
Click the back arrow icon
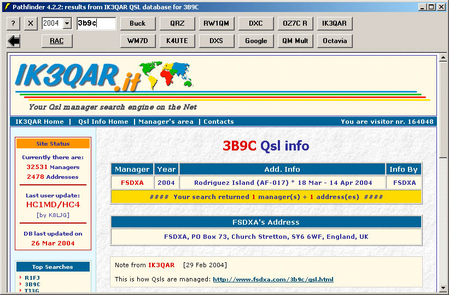coord(14,41)
